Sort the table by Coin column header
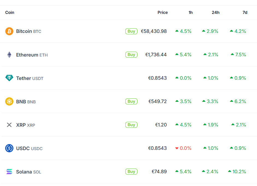 coord(10,13)
